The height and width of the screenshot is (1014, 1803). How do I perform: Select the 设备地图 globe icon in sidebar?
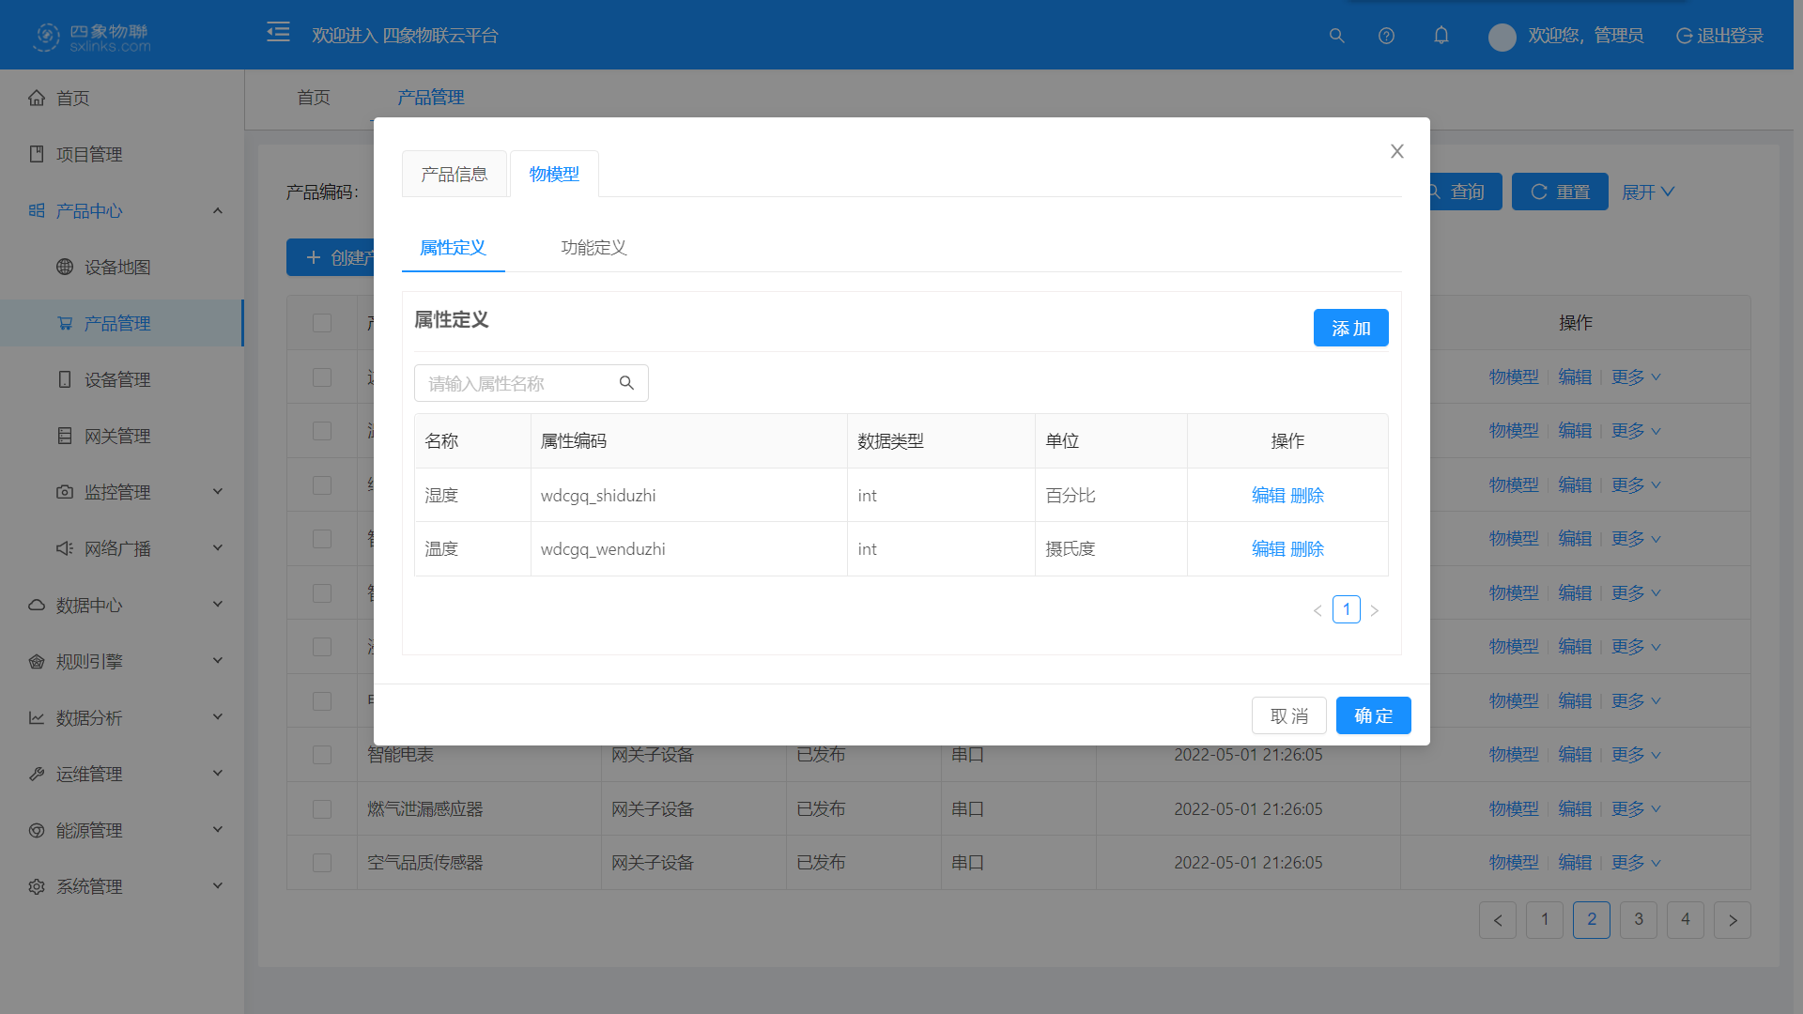(x=64, y=267)
